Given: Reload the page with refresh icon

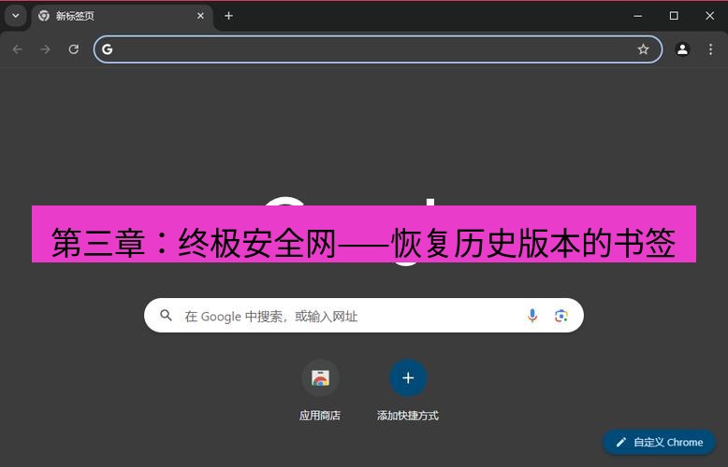Looking at the screenshot, I should (73, 50).
